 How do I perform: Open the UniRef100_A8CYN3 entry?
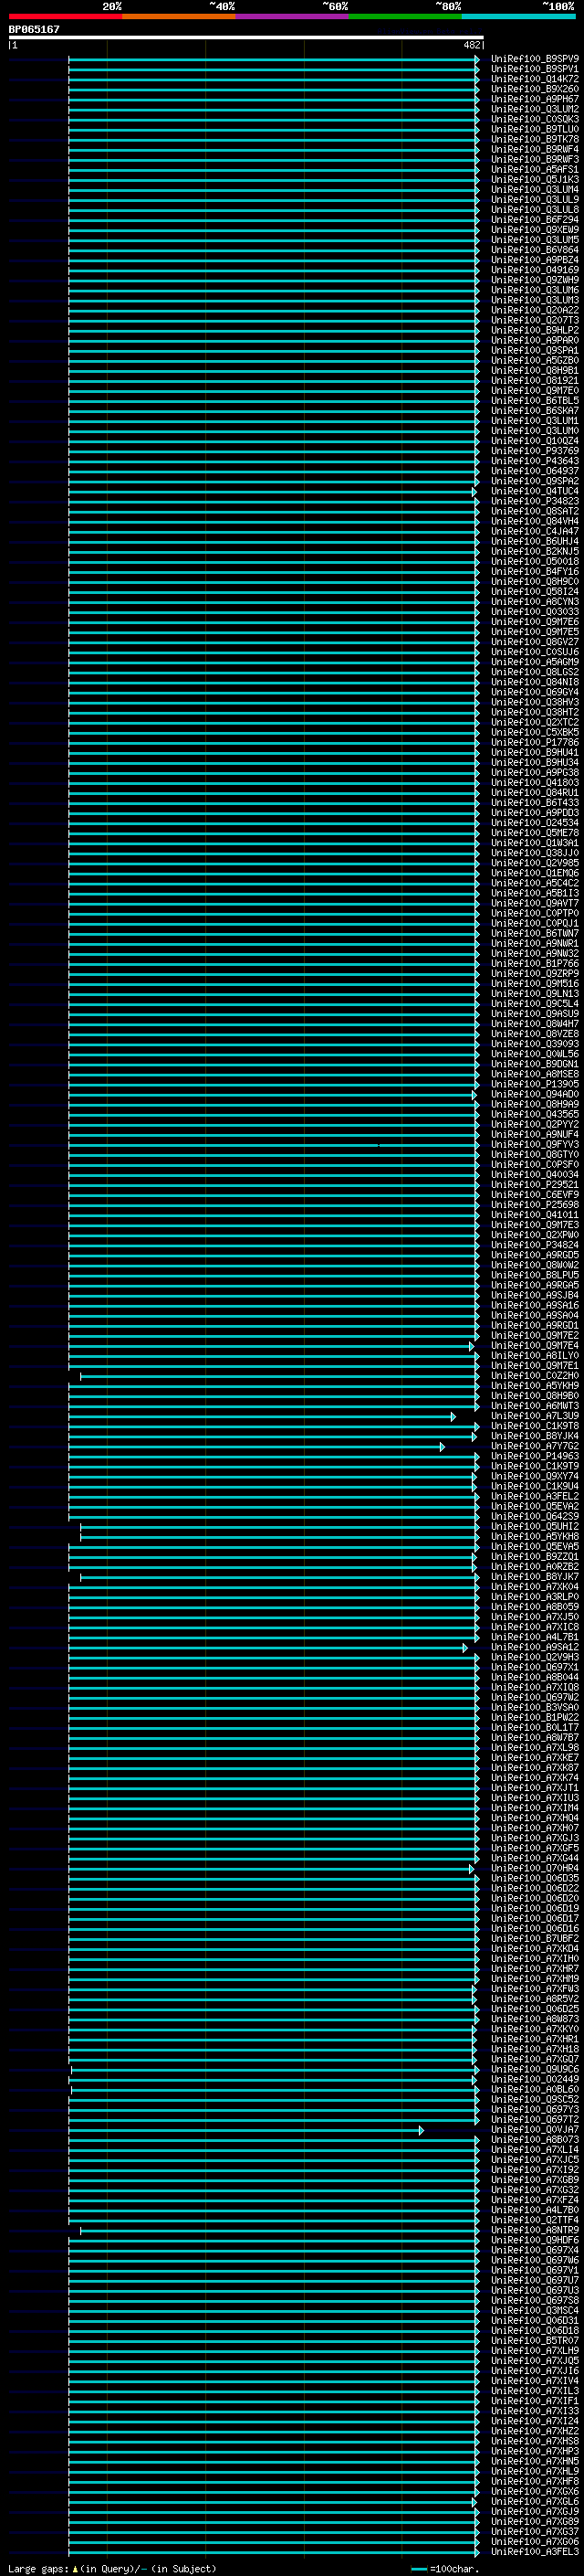(x=534, y=602)
